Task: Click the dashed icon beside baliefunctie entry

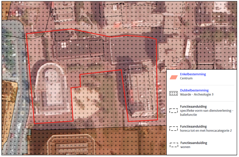Action: point(174,111)
